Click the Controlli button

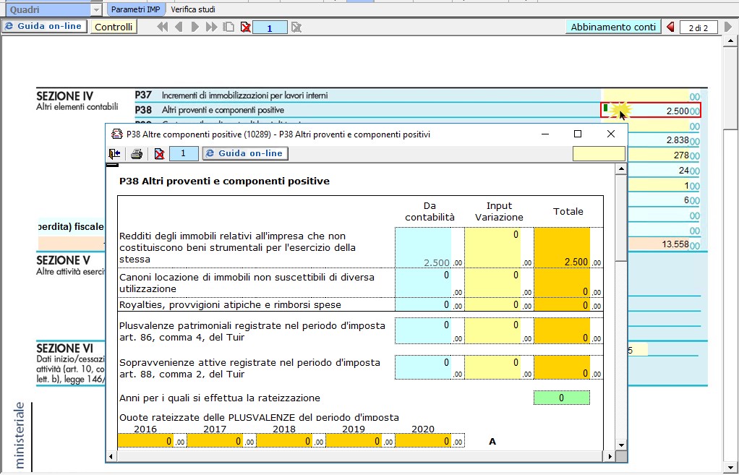114,27
